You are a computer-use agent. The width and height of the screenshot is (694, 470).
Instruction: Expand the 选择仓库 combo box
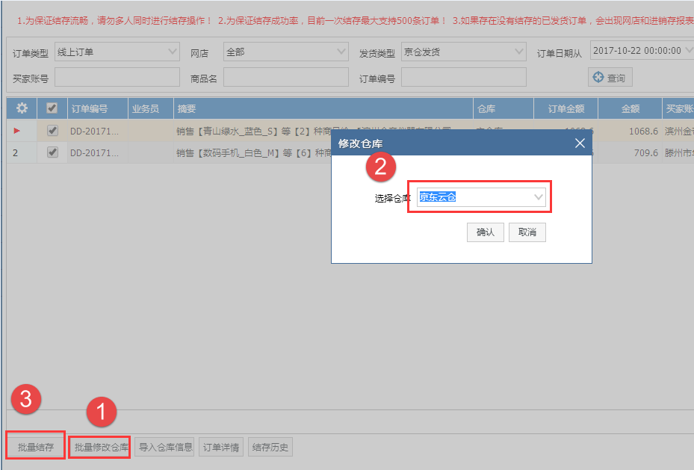click(538, 197)
